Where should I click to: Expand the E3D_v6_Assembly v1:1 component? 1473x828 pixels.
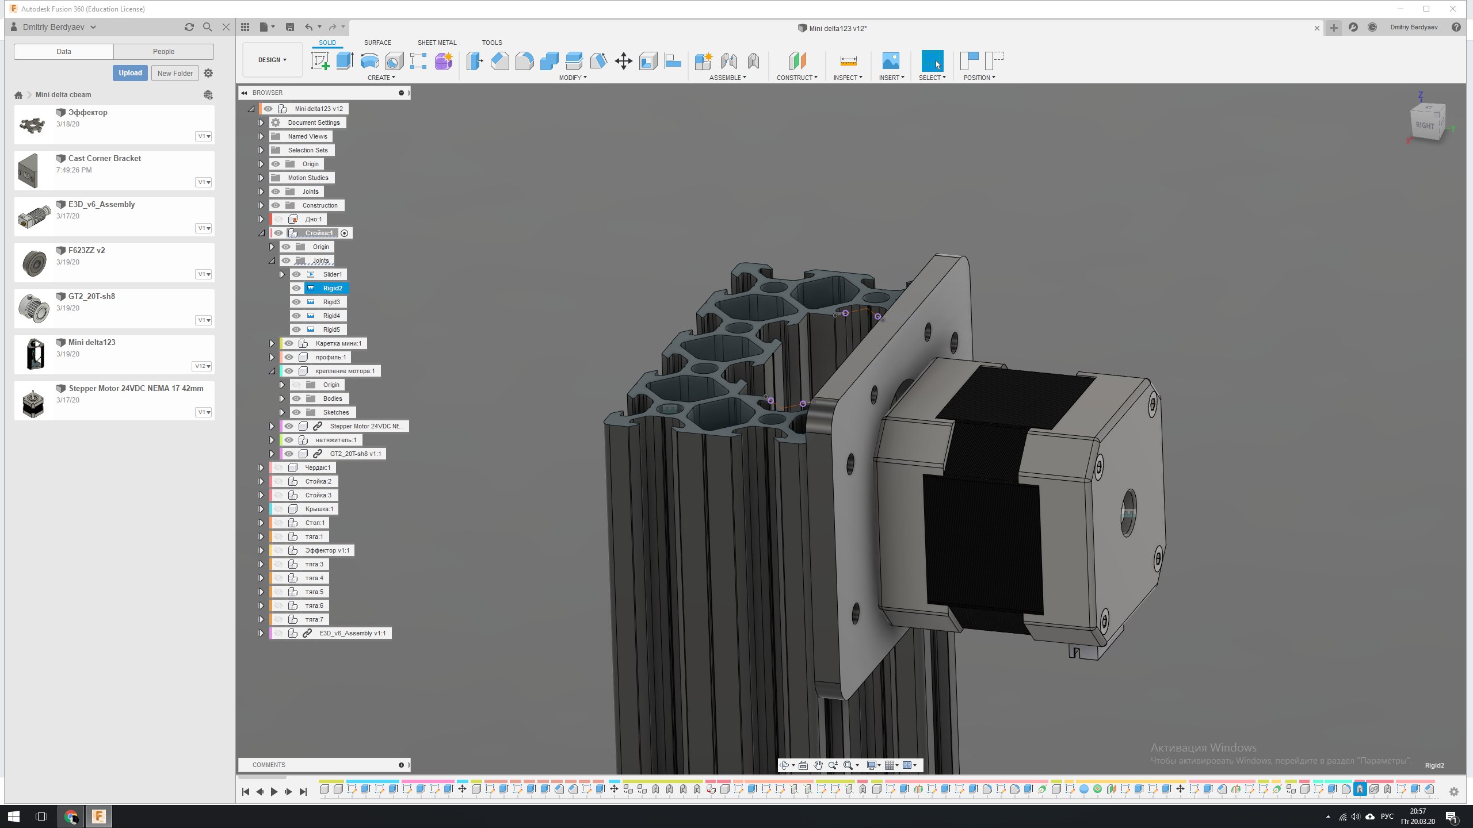(261, 633)
